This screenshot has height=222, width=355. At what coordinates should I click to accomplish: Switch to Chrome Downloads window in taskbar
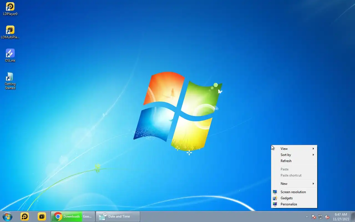pyautogui.click(x=73, y=216)
